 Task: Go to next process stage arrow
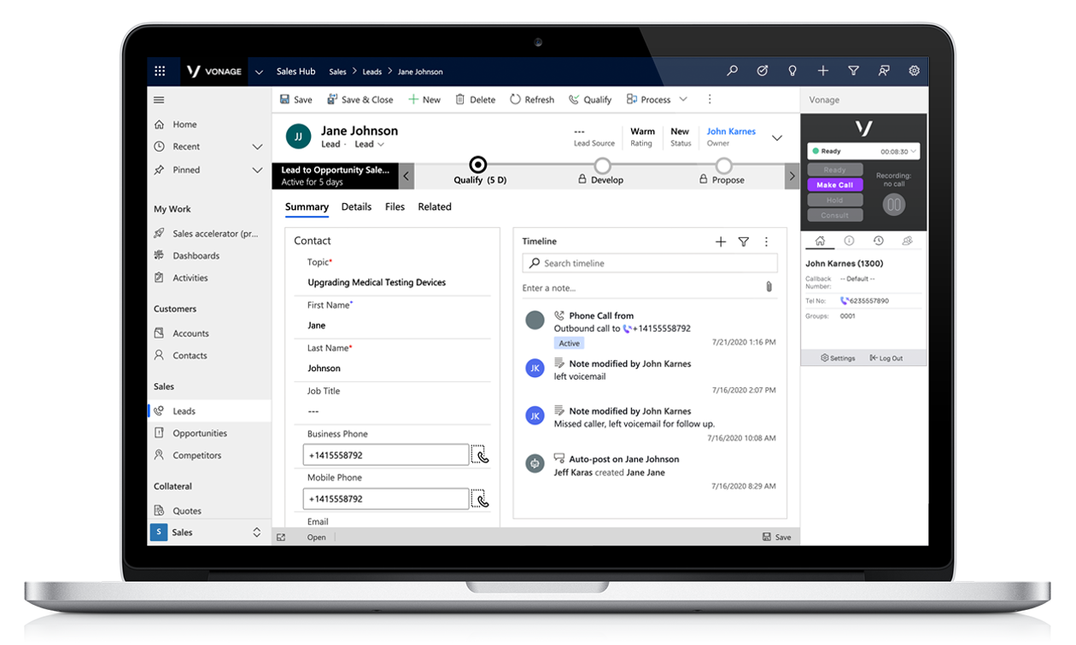(x=792, y=177)
